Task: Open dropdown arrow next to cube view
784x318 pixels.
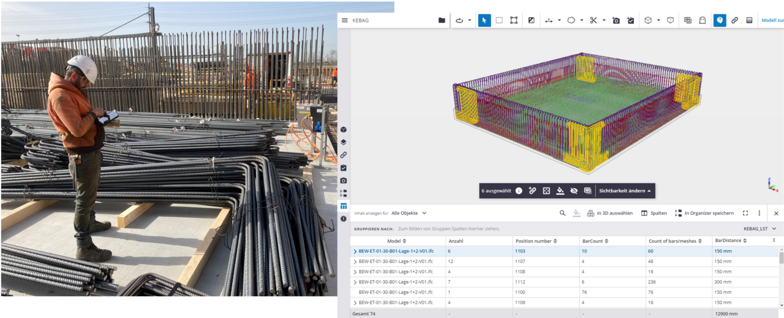Action: pos(658,20)
